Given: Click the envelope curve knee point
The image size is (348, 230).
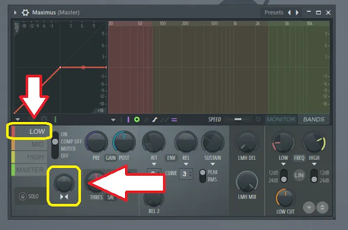Looking at the screenshot, I should (60, 67).
